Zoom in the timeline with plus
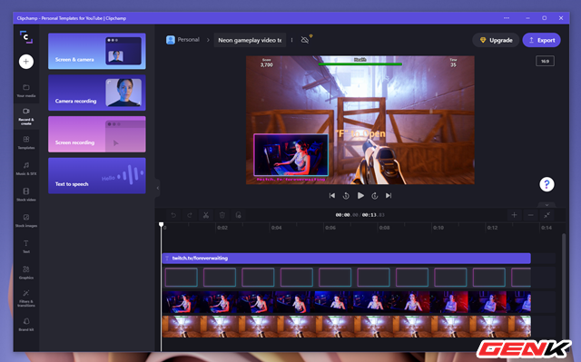The image size is (581, 362). coord(514,215)
